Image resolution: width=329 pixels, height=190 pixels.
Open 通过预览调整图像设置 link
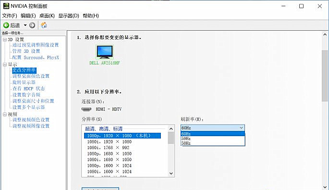pyautogui.click(x=36, y=45)
